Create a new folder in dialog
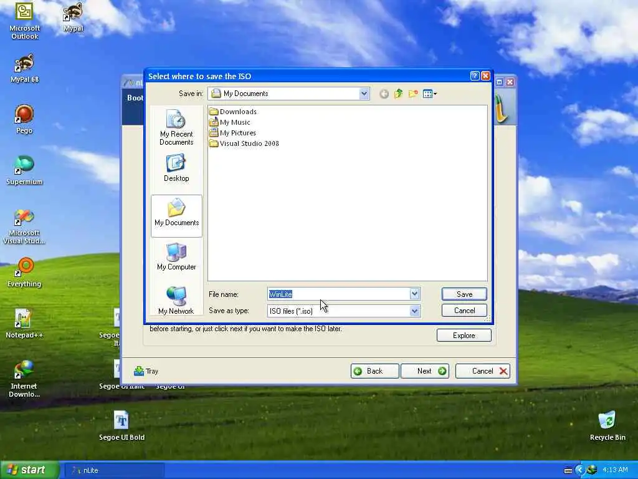The width and height of the screenshot is (638, 479). pos(413,94)
